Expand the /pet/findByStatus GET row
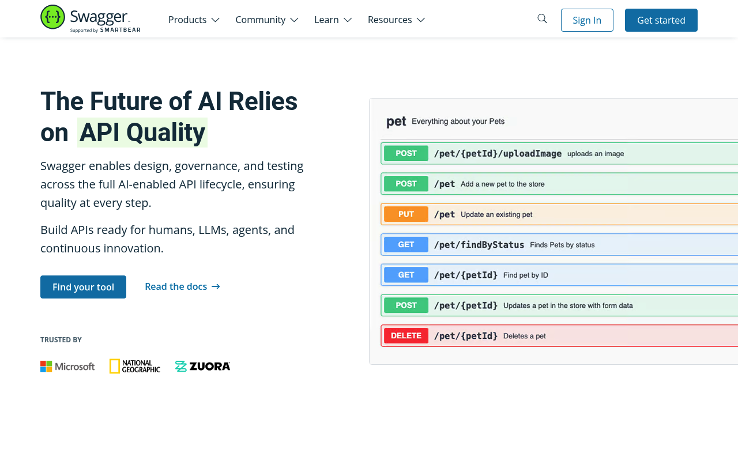The image size is (738, 461). tap(559, 244)
